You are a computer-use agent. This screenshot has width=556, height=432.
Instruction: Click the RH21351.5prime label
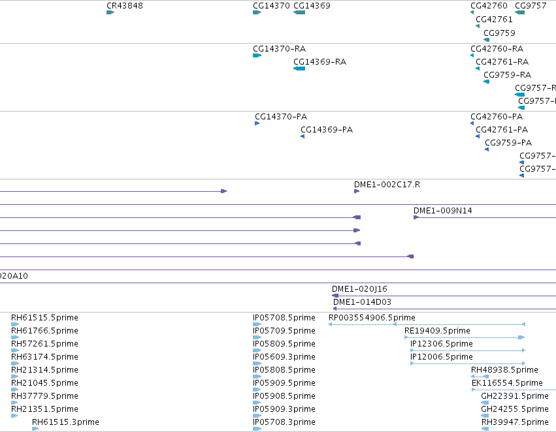pos(44,409)
